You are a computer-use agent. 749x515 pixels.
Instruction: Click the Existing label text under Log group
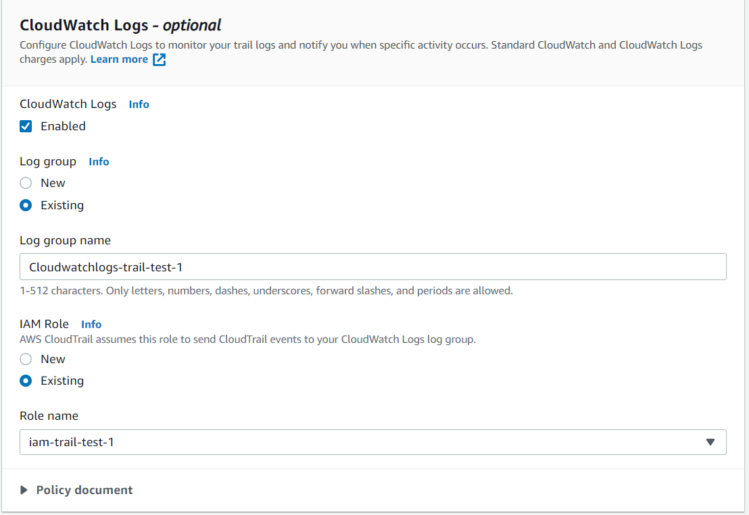click(62, 205)
